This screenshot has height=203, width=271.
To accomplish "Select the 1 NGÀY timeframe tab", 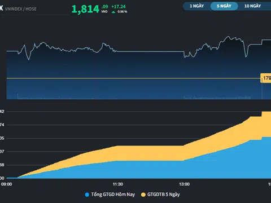I will pos(196,6).
